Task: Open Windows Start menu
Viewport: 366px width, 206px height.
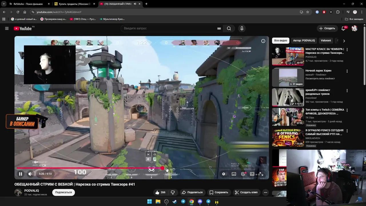Action: (x=149, y=201)
